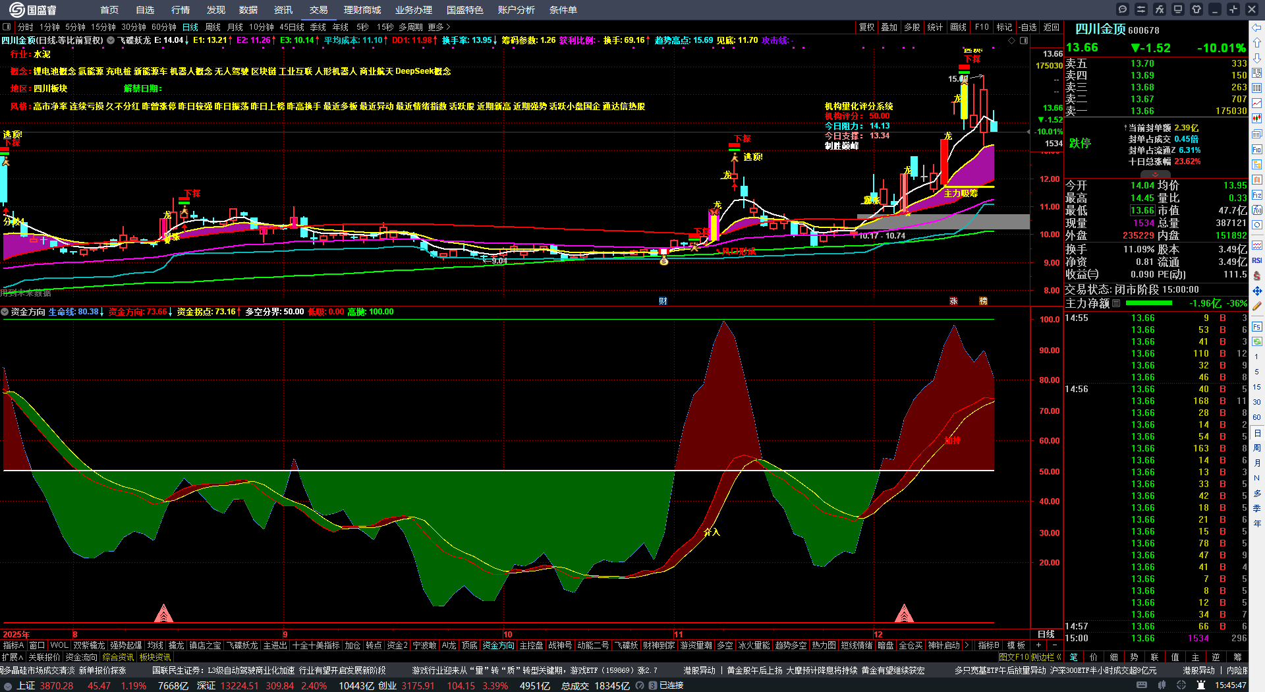Click the minus zoom button beside 模板
The image size is (1265, 692).
1054,645
